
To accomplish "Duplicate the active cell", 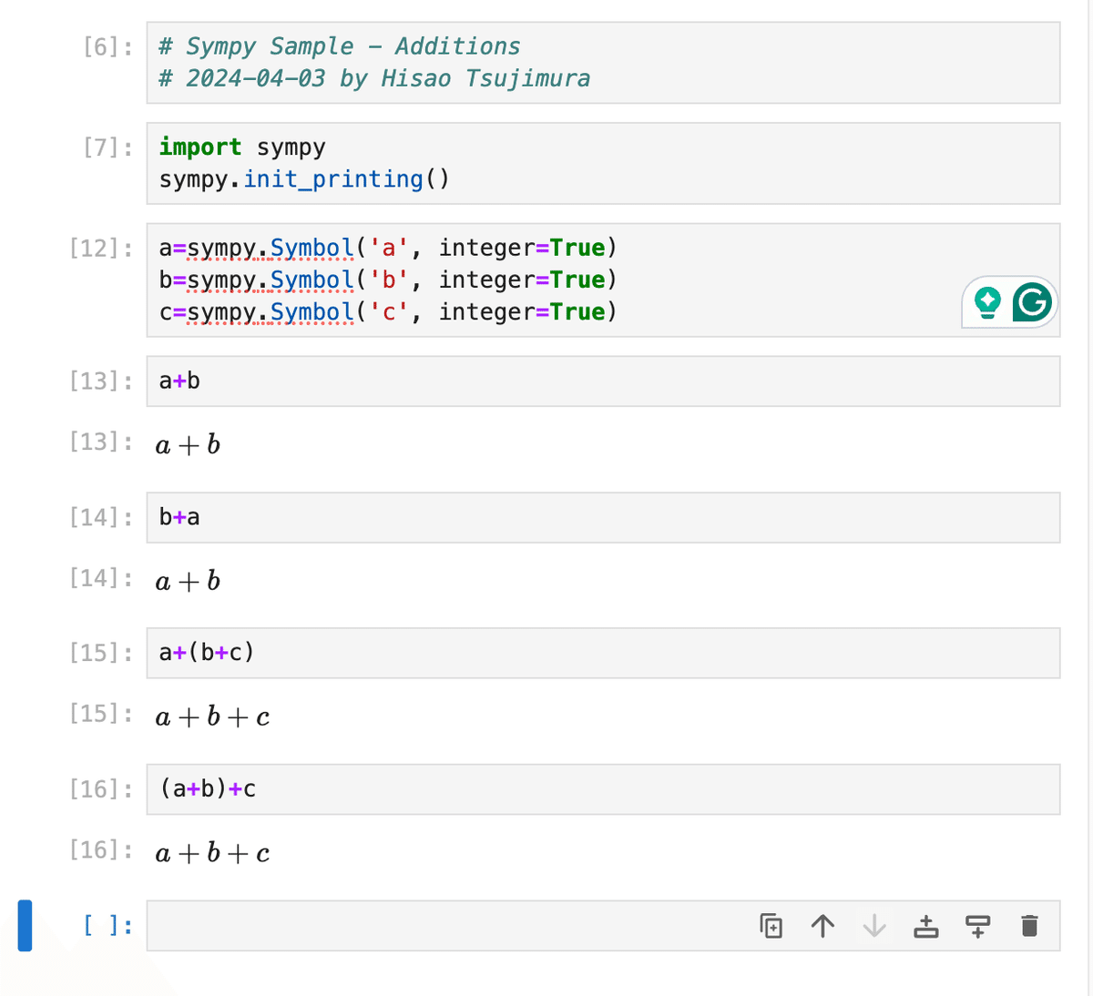I will 771,926.
